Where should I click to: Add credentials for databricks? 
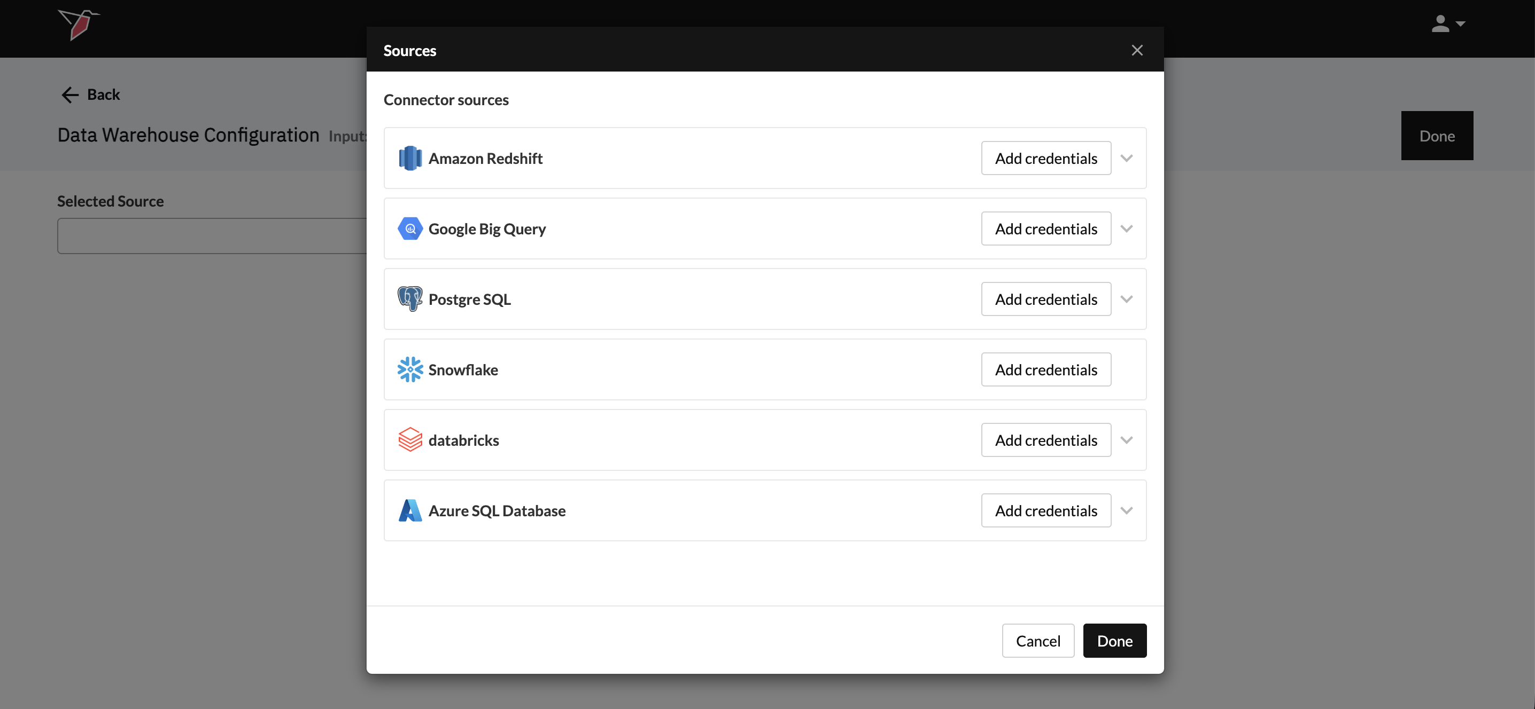click(1046, 440)
